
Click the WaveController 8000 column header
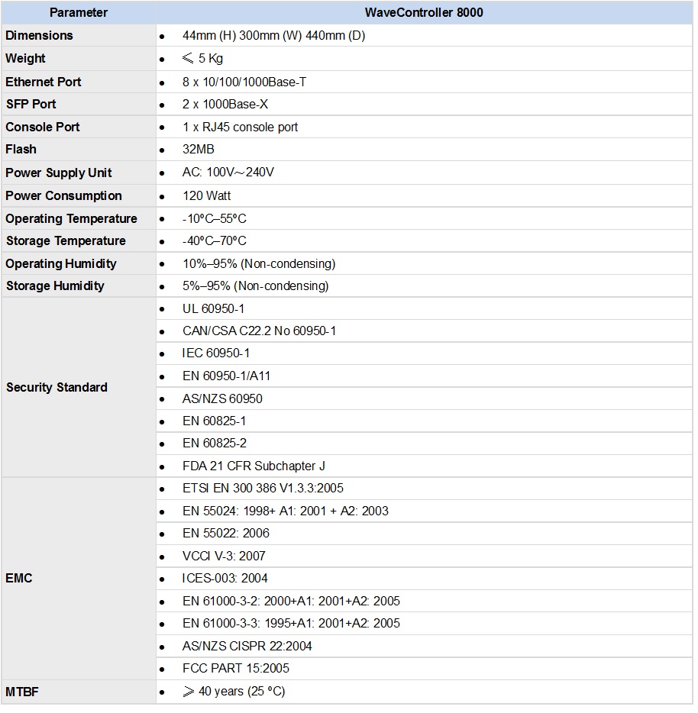pyautogui.click(x=424, y=12)
